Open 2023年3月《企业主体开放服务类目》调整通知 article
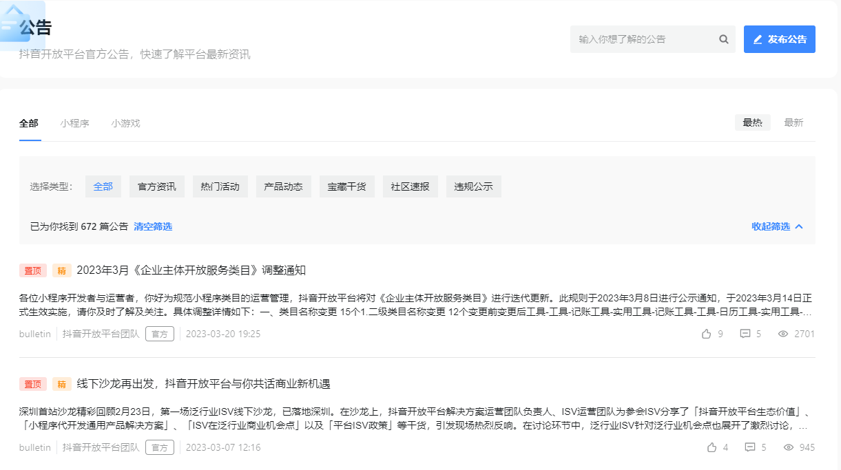Screen dimensions: 841x470 click(x=191, y=270)
